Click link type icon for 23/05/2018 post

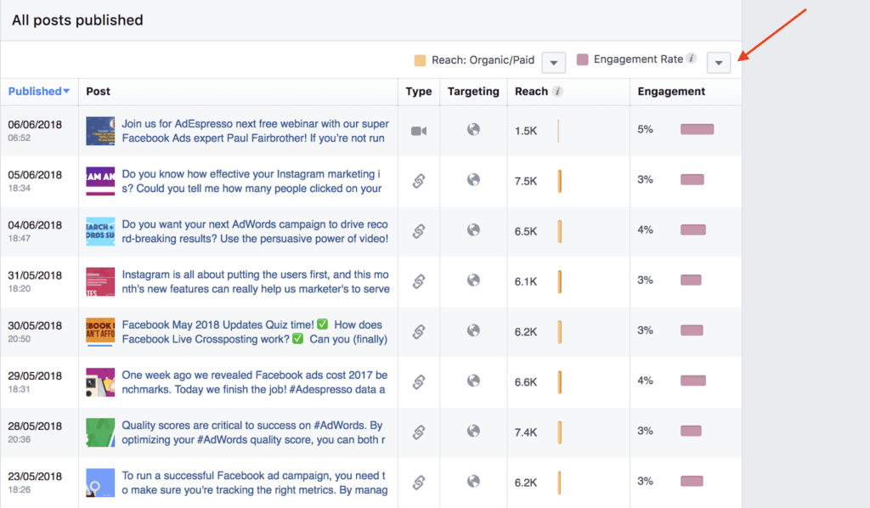419,483
